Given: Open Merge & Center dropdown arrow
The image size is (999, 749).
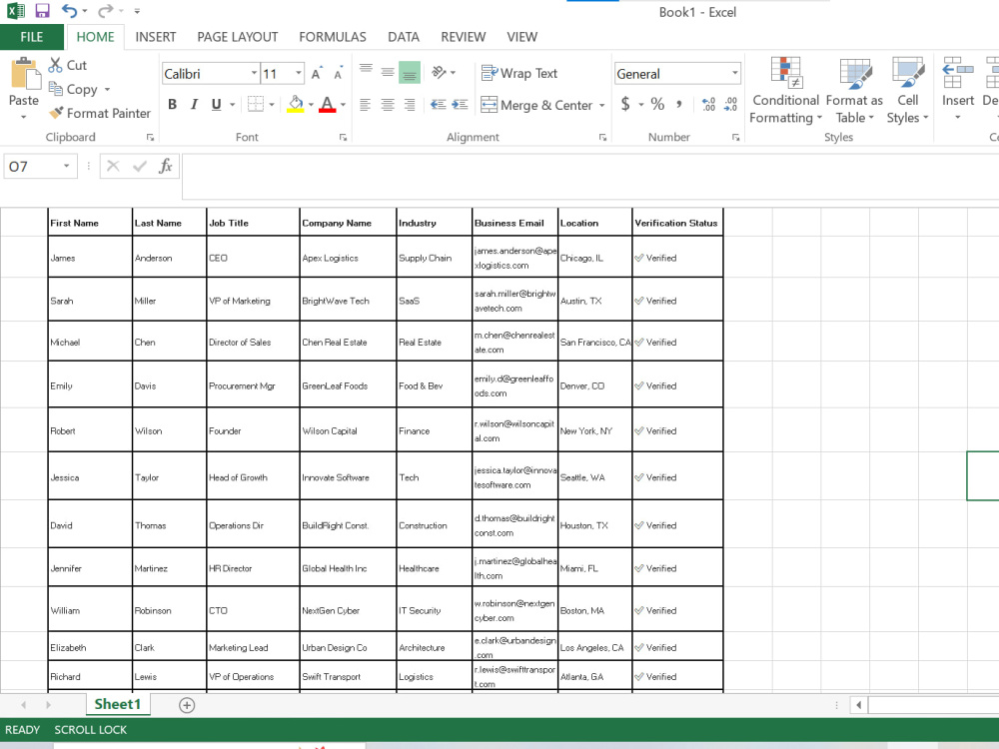Looking at the screenshot, I should (601, 105).
